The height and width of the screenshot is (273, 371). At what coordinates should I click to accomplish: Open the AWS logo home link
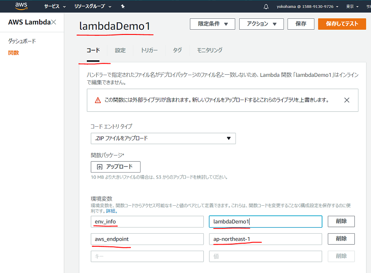[x=21, y=6]
